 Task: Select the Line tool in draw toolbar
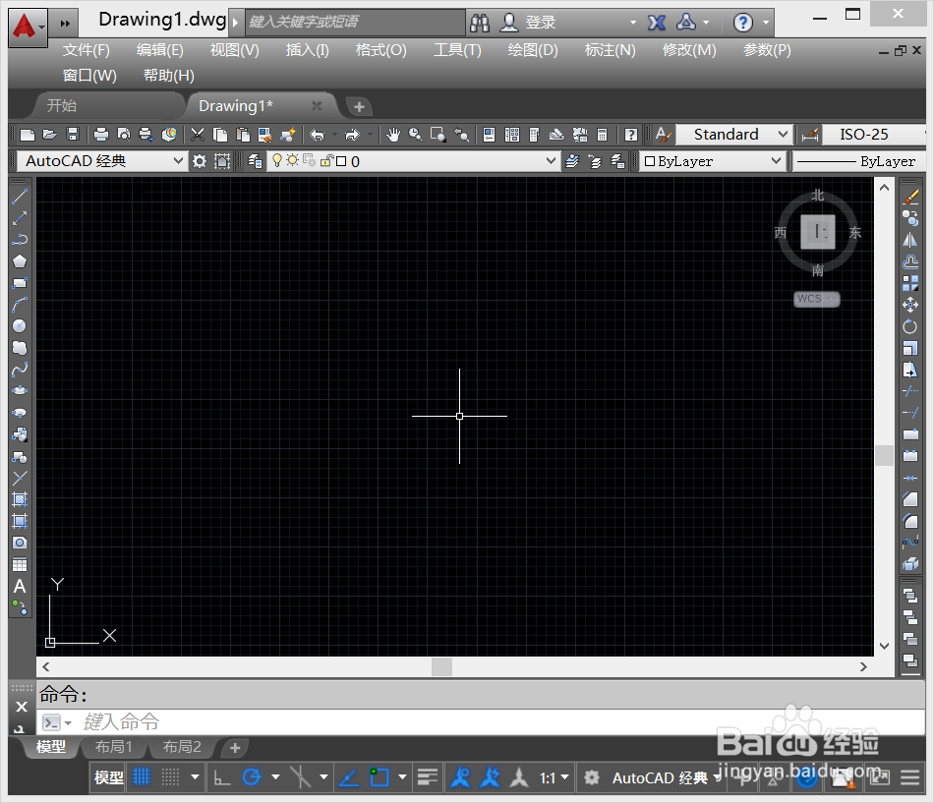(x=20, y=196)
